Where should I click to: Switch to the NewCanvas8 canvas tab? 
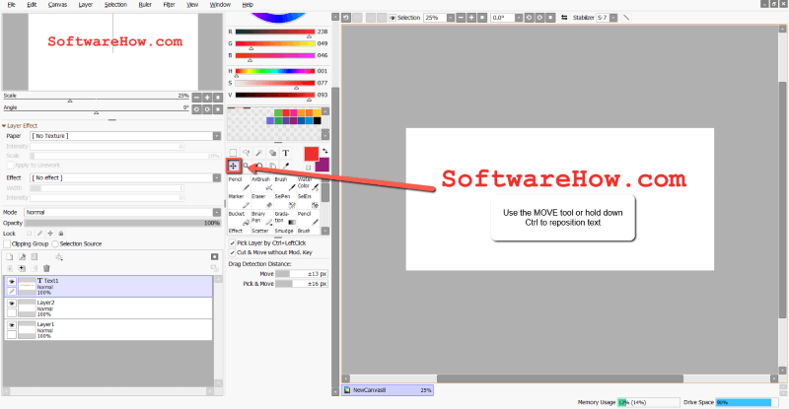388,390
